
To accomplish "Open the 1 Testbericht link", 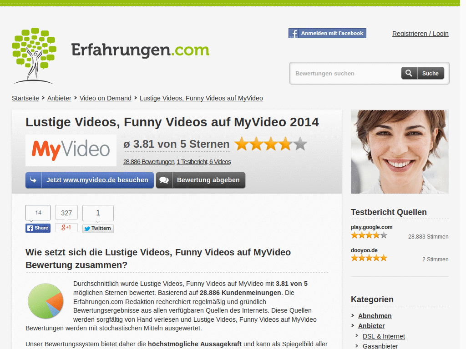I will 192,162.
